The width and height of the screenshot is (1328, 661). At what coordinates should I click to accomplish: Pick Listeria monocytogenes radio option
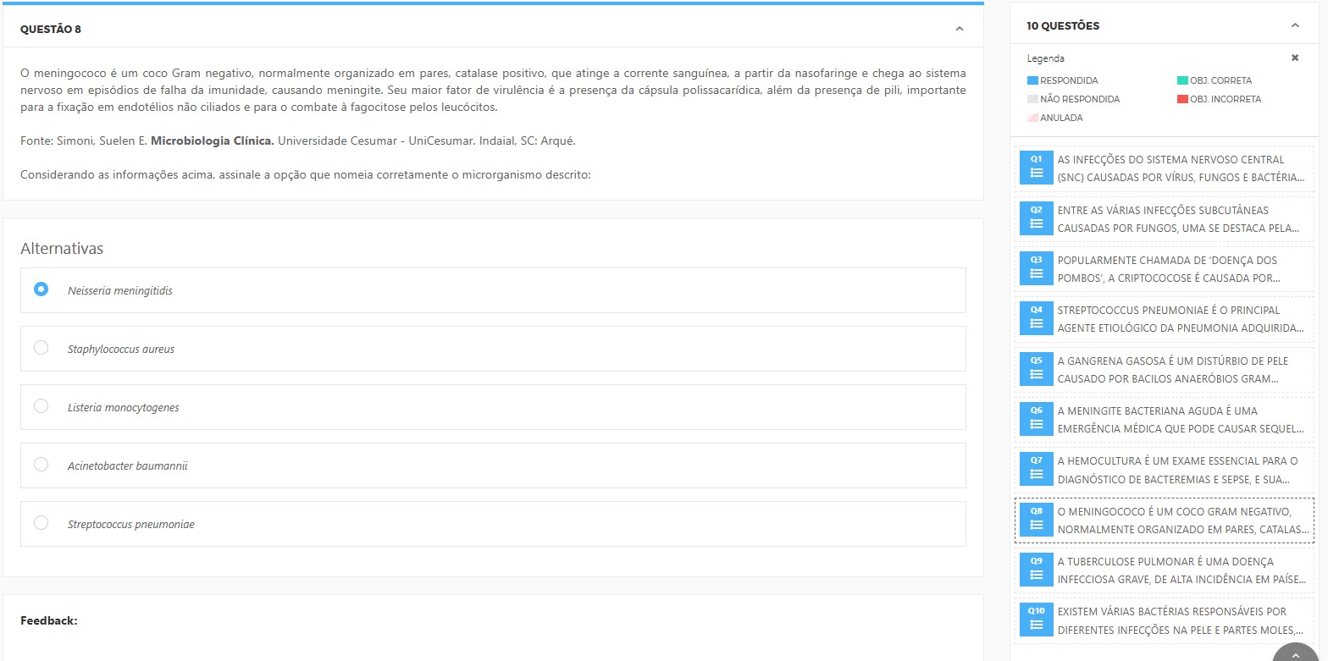tap(41, 406)
